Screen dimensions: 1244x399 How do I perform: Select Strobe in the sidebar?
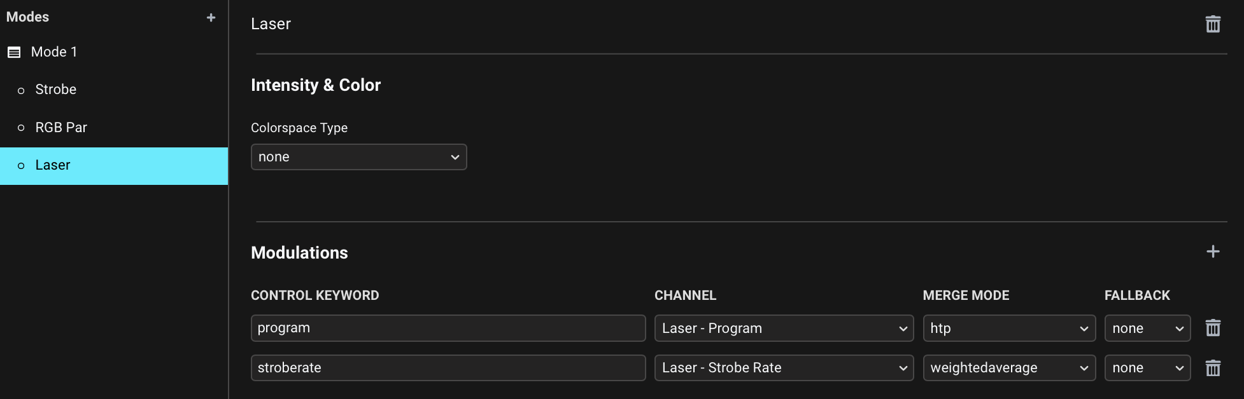pyautogui.click(x=56, y=90)
